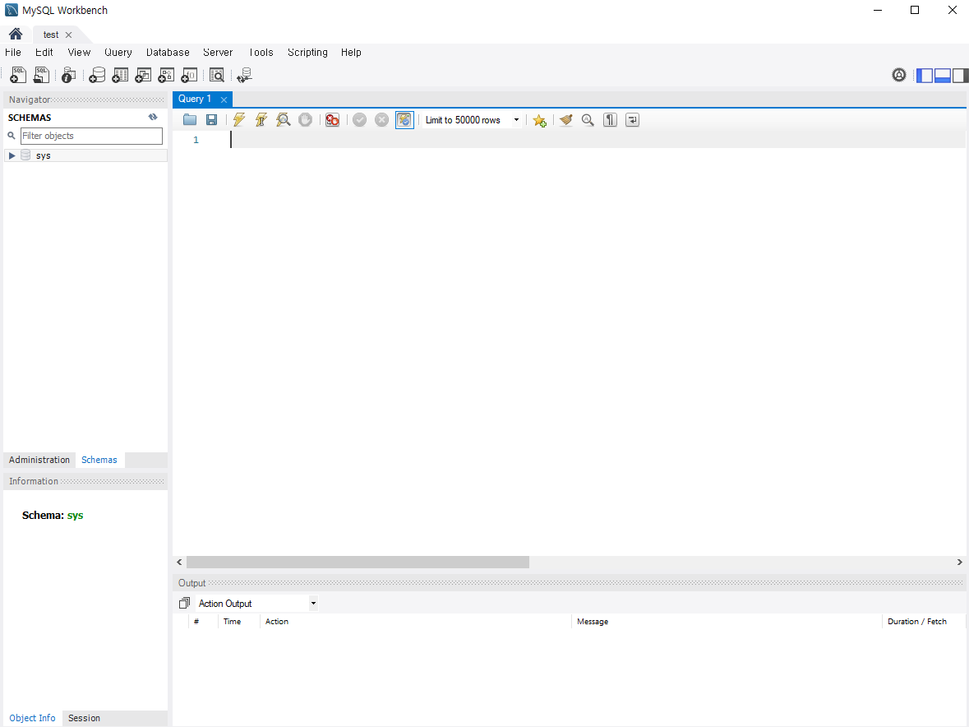Open the Edit menu
Screen dimensions: 969x727
coord(44,53)
